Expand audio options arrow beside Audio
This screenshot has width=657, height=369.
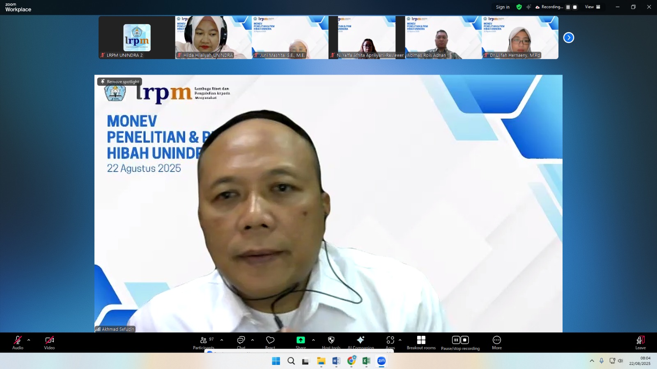[x=29, y=340]
